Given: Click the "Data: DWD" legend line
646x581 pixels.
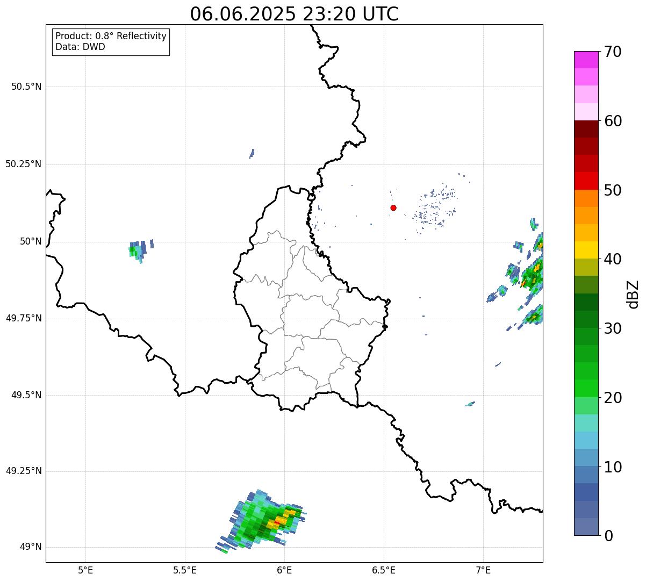Looking at the screenshot, I should pos(81,47).
